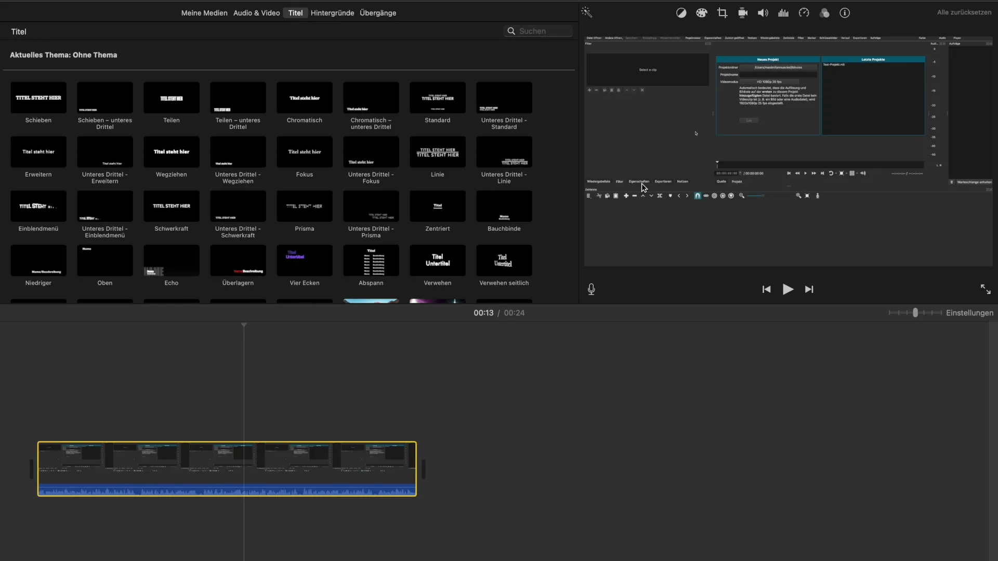Select Verwehen seitlich title thumbnail
The height and width of the screenshot is (561, 998).
[504, 260]
